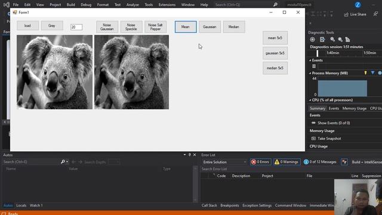Toggle the 0 Warnings filter
The image size is (382, 215).
[x=286, y=162]
